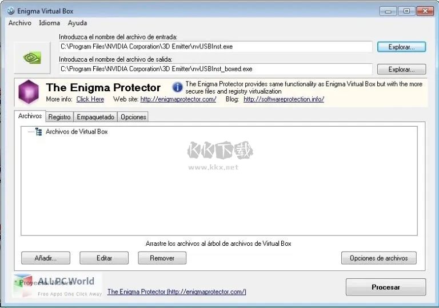This screenshot has height=308, width=439.
Task: Open the softwareprotection.info blog link
Action: coord(284,99)
